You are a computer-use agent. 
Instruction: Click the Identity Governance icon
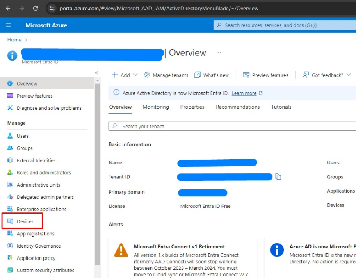click(10, 246)
